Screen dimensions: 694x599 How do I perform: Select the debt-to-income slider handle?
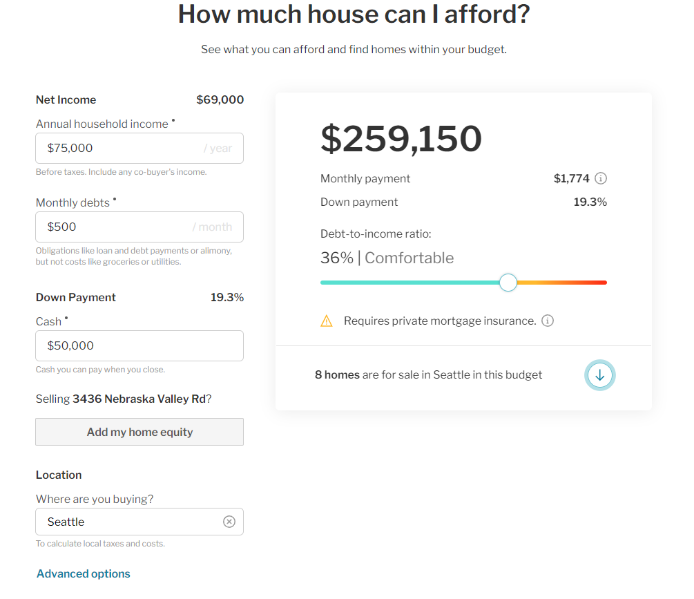pyautogui.click(x=508, y=283)
